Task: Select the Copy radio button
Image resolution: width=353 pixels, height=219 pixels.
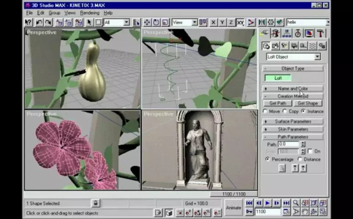Action: [x=285, y=111]
